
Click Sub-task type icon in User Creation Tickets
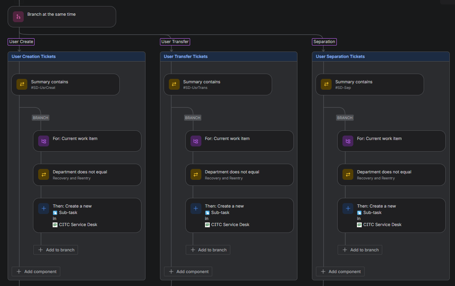[x=55, y=213]
